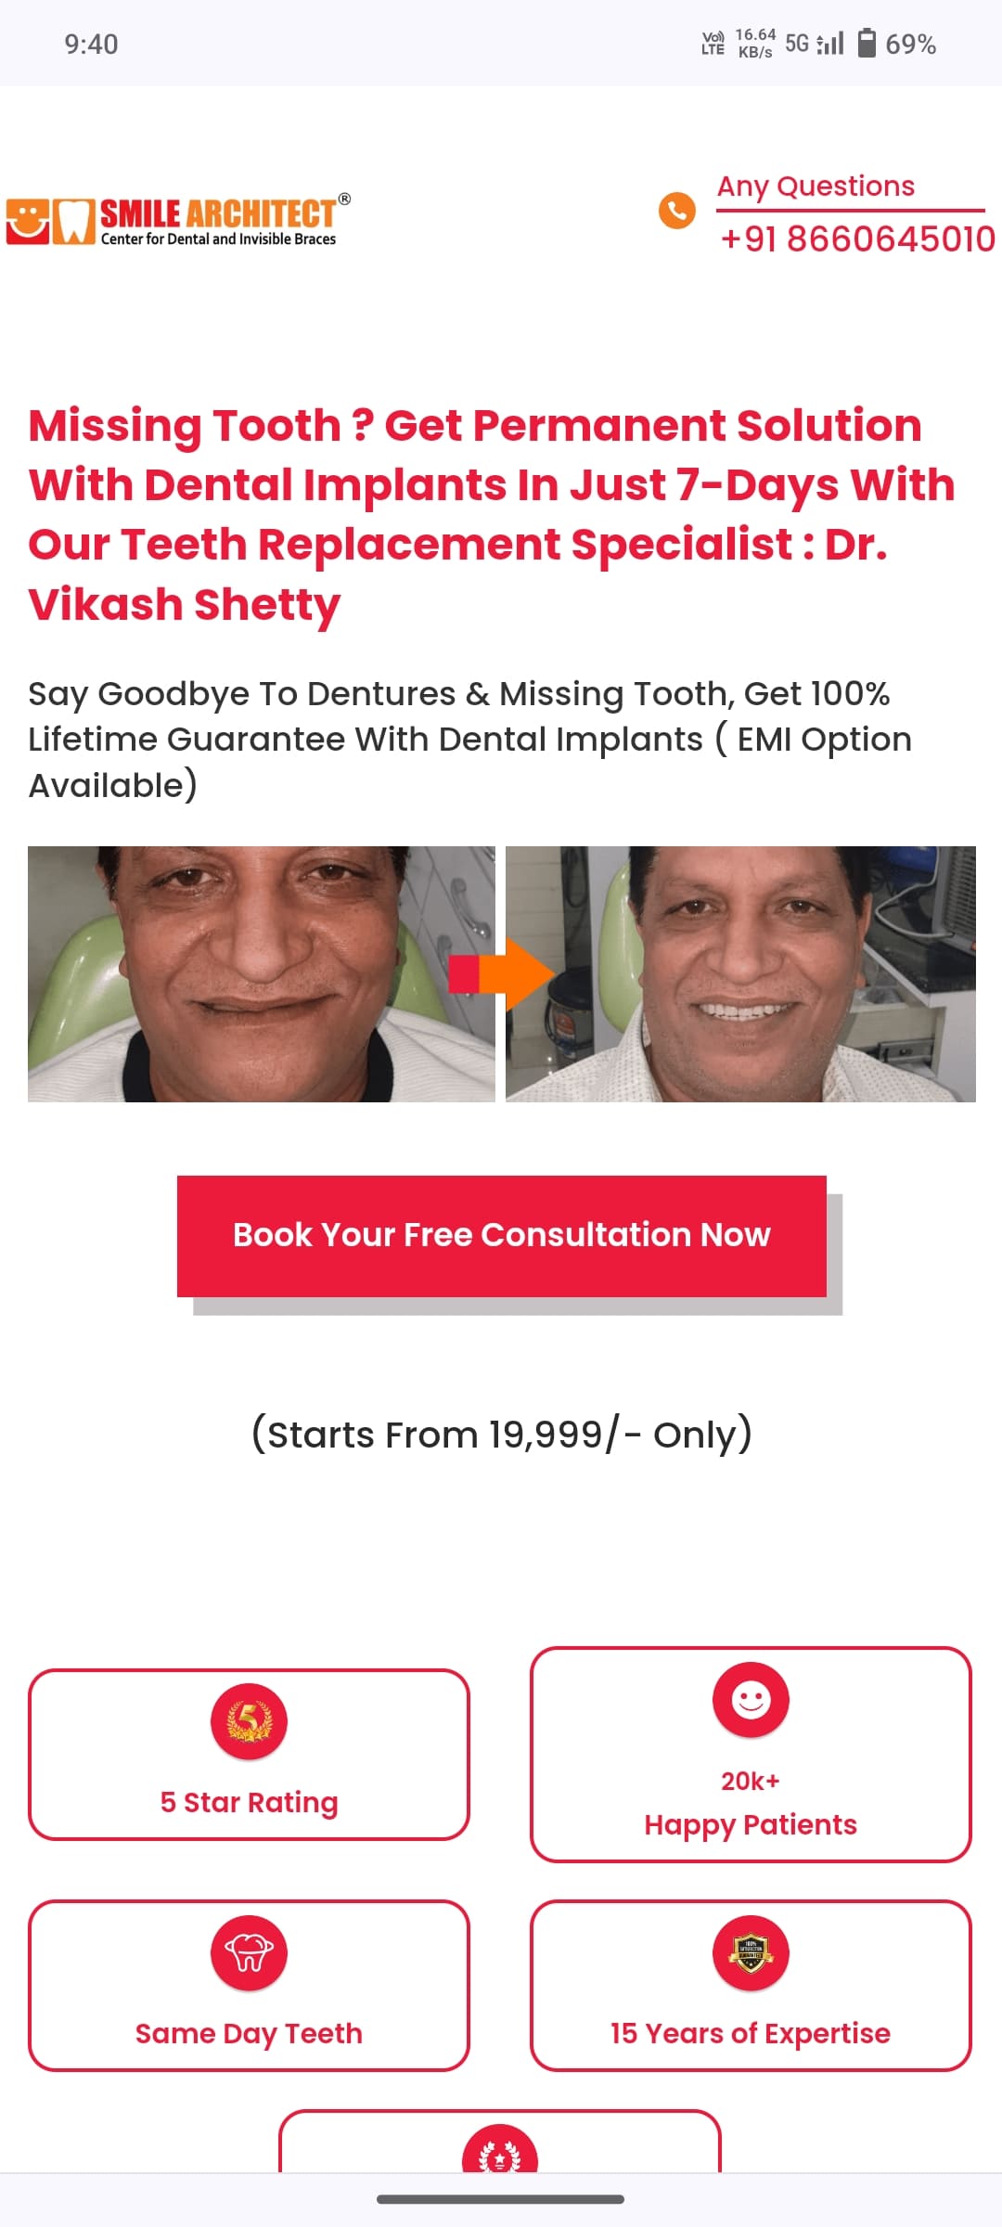
Task: Tap the Same Day Teeth tooth icon
Action: pos(249,1953)
